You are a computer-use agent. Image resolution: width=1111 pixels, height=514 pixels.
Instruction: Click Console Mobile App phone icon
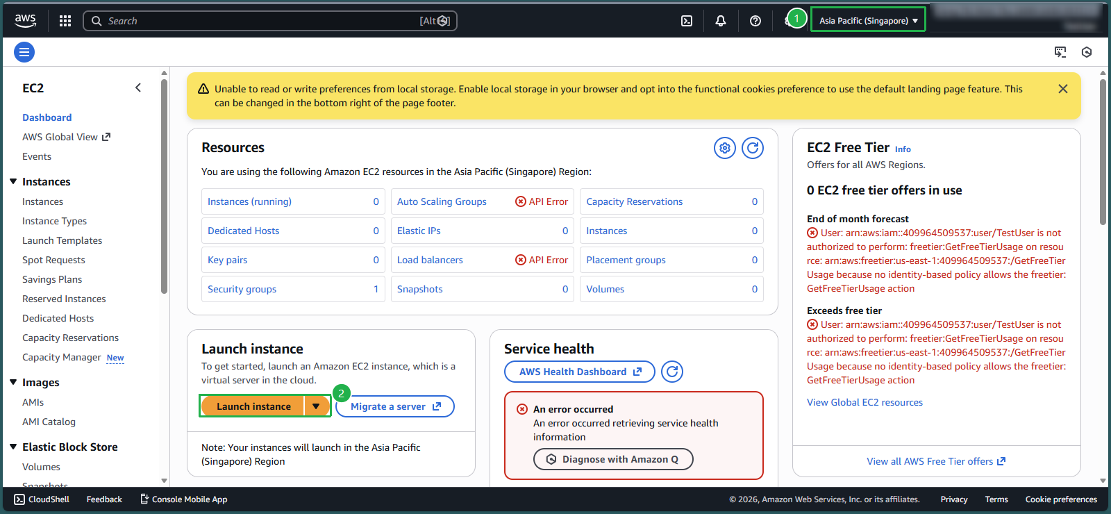pos(144,499)
